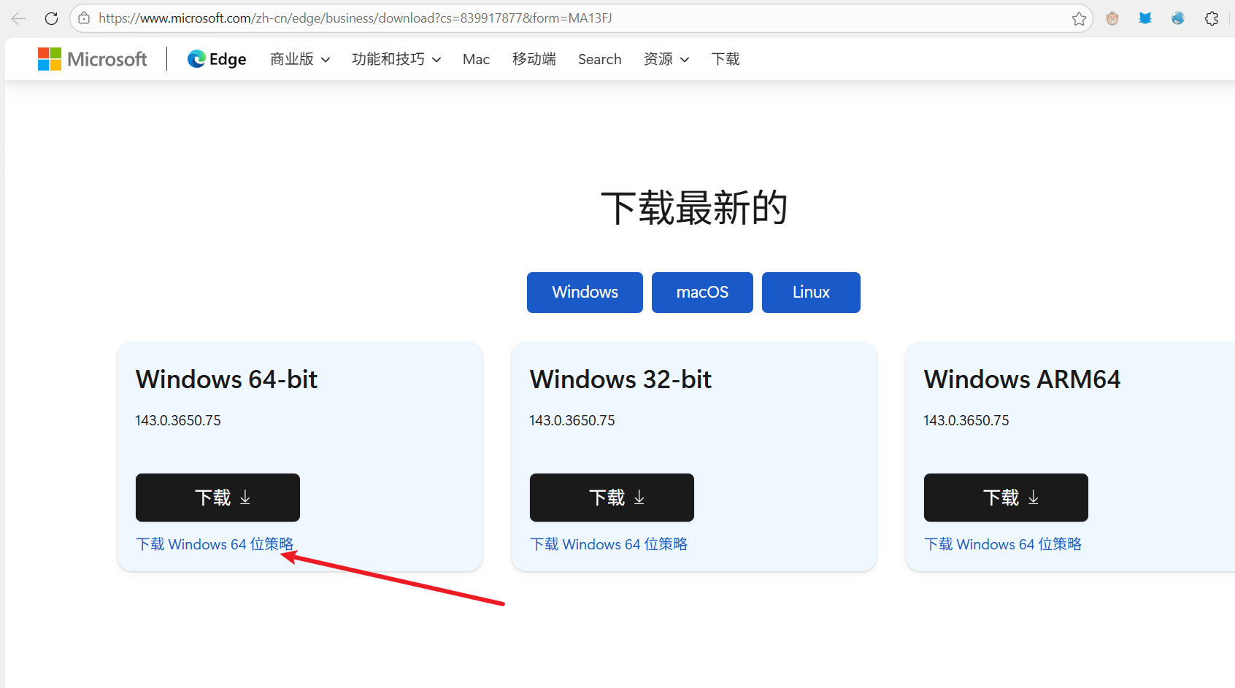This screenshot has width=1235, height=688.
Task: Click the site info lock icon
Action: [84, 18]
